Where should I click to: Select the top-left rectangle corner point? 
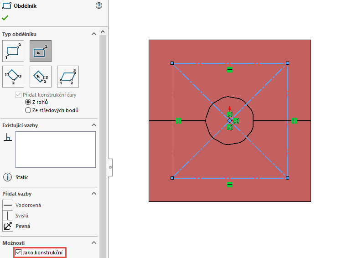click(x=172, y=63)
